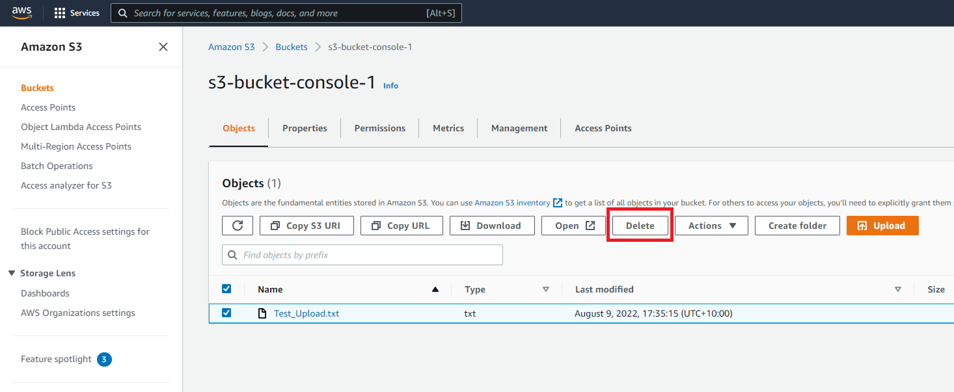Click into the AWS search bar

tap(286, 13)
